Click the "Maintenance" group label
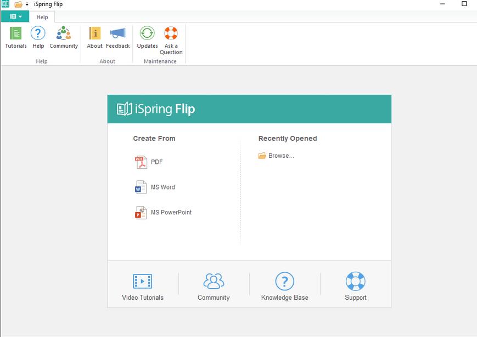The image size is (477, 337). 160,61
